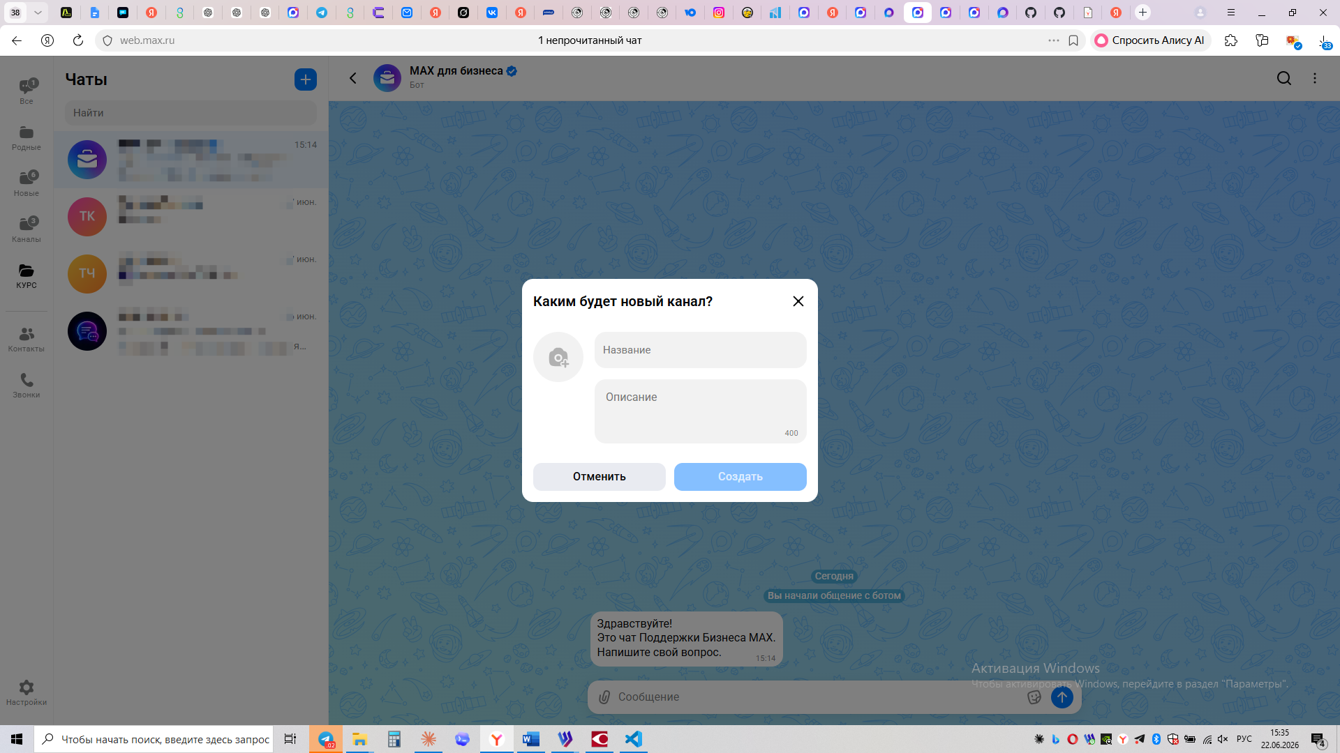Screen dimensions: 1340x753
Task: Open the browser downloads icon
Action: pos(1324,40)
